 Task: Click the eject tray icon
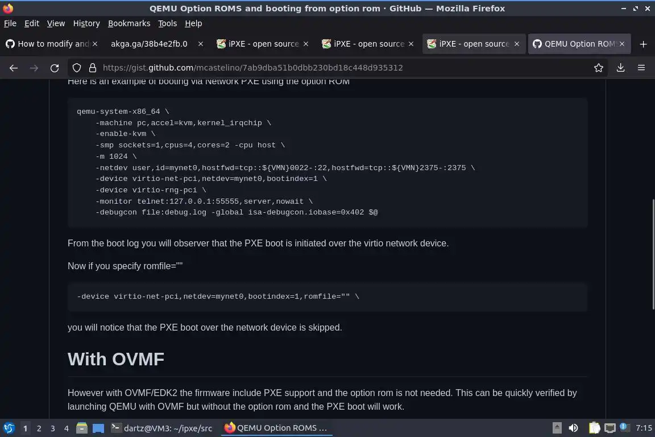[557, 428]
